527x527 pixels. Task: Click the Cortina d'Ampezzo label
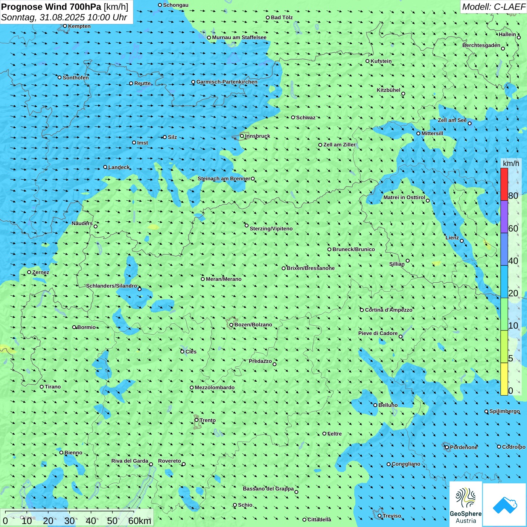(389, 310)
